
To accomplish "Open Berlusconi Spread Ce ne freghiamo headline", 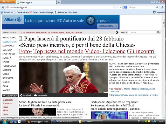I will click(x=115, y=106).
